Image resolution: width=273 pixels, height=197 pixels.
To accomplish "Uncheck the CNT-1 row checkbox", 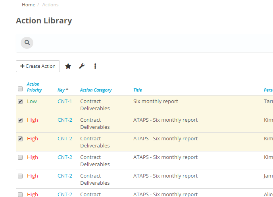I will [20, 101].
